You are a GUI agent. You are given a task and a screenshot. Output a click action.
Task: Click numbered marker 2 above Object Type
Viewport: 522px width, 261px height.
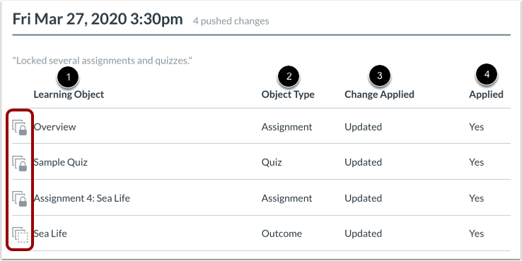click(289, 76)
